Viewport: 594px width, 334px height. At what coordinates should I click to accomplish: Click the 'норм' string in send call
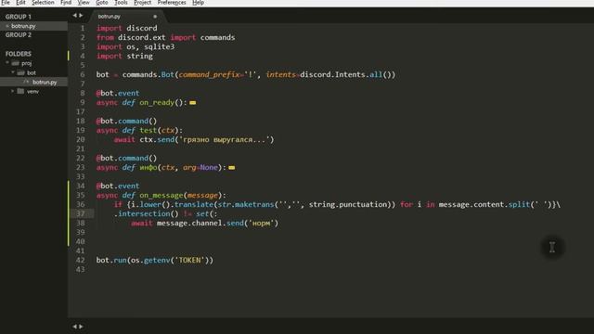coord(262,223)
